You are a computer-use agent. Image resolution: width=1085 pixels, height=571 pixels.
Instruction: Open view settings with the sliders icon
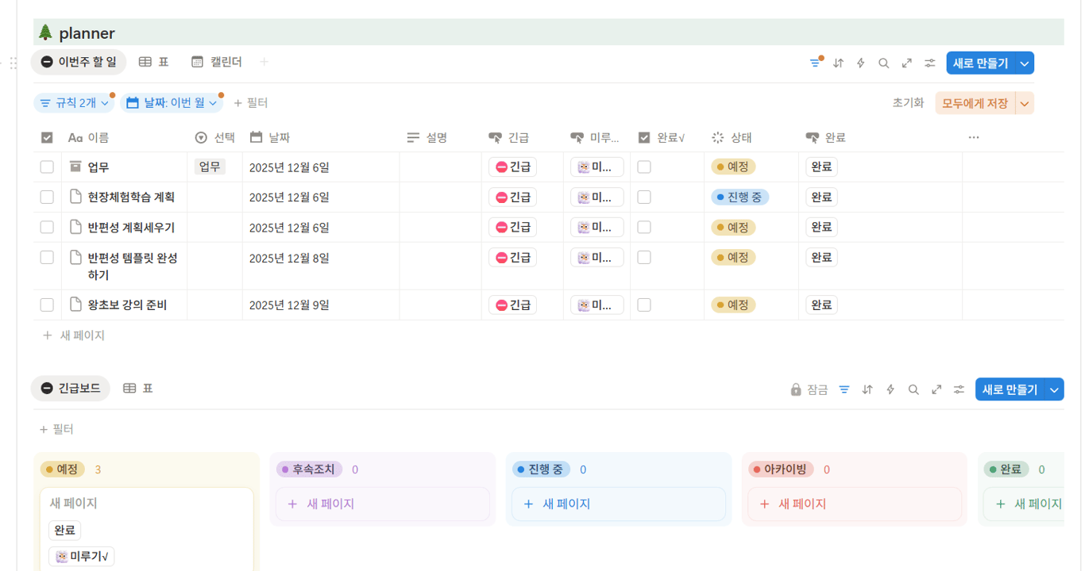[x=930, y=62]
